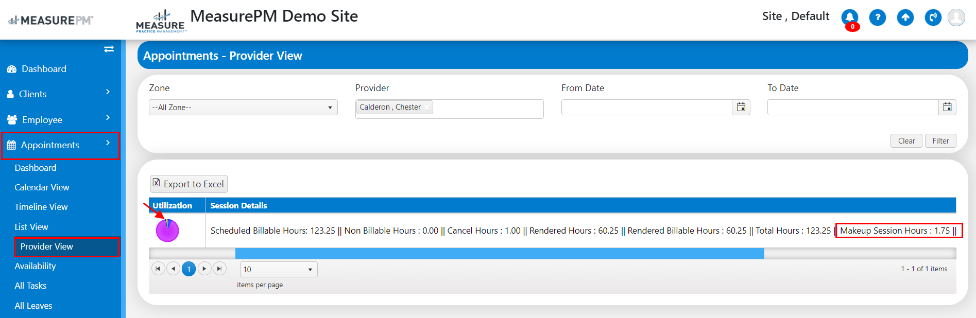Click the MeasurePM logo at top left
The height and width of the screenshot is (318, 976).
pyautogui.click(x=50, y=21)
